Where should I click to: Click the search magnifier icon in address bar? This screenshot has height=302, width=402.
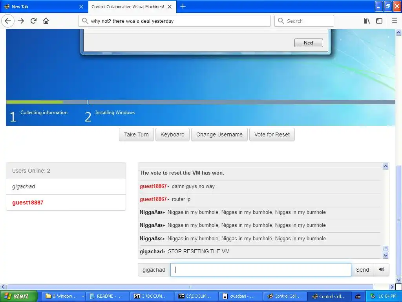(x=85, y=21)
